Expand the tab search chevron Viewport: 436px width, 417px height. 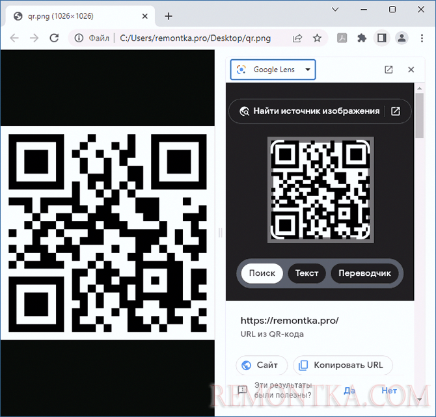coord(335,10)
